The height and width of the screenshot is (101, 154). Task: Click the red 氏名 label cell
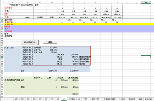pyautogui.click(x=13, y=17)
